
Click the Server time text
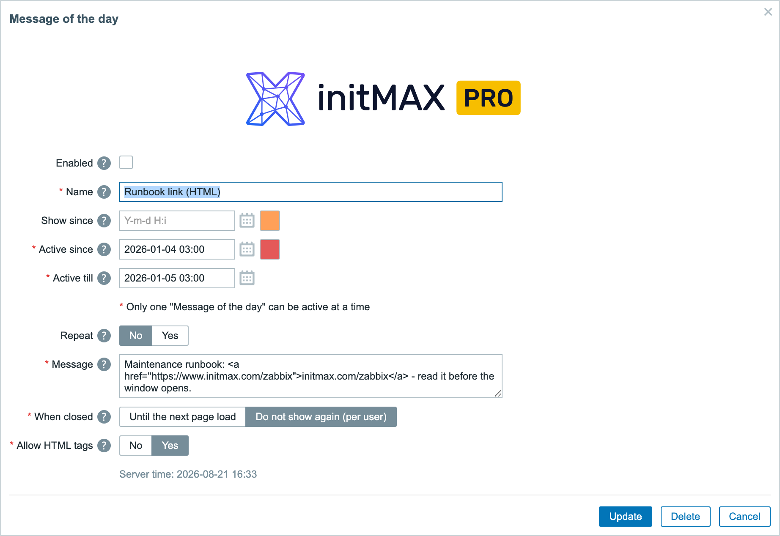click(188, 474)
